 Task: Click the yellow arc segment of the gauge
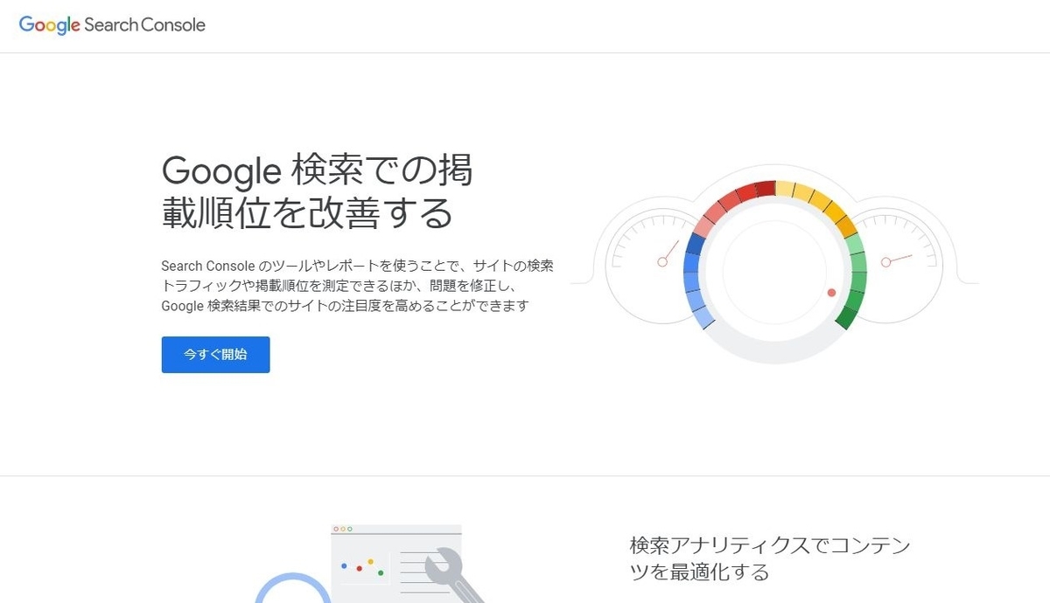pos(814,197)
